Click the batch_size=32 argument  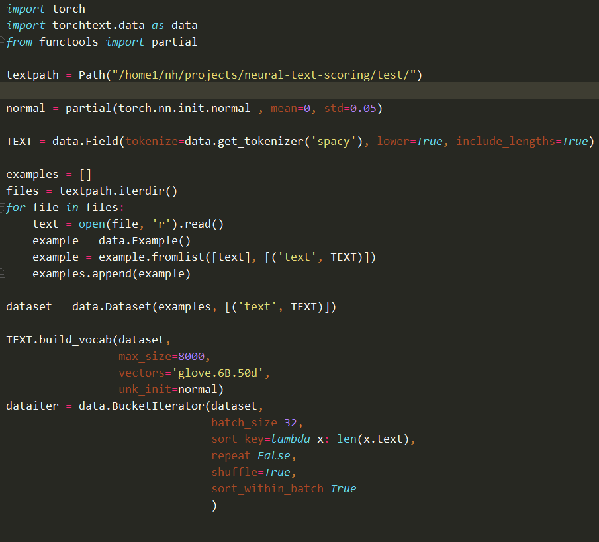pyautogui.click(x=257, y=422)
